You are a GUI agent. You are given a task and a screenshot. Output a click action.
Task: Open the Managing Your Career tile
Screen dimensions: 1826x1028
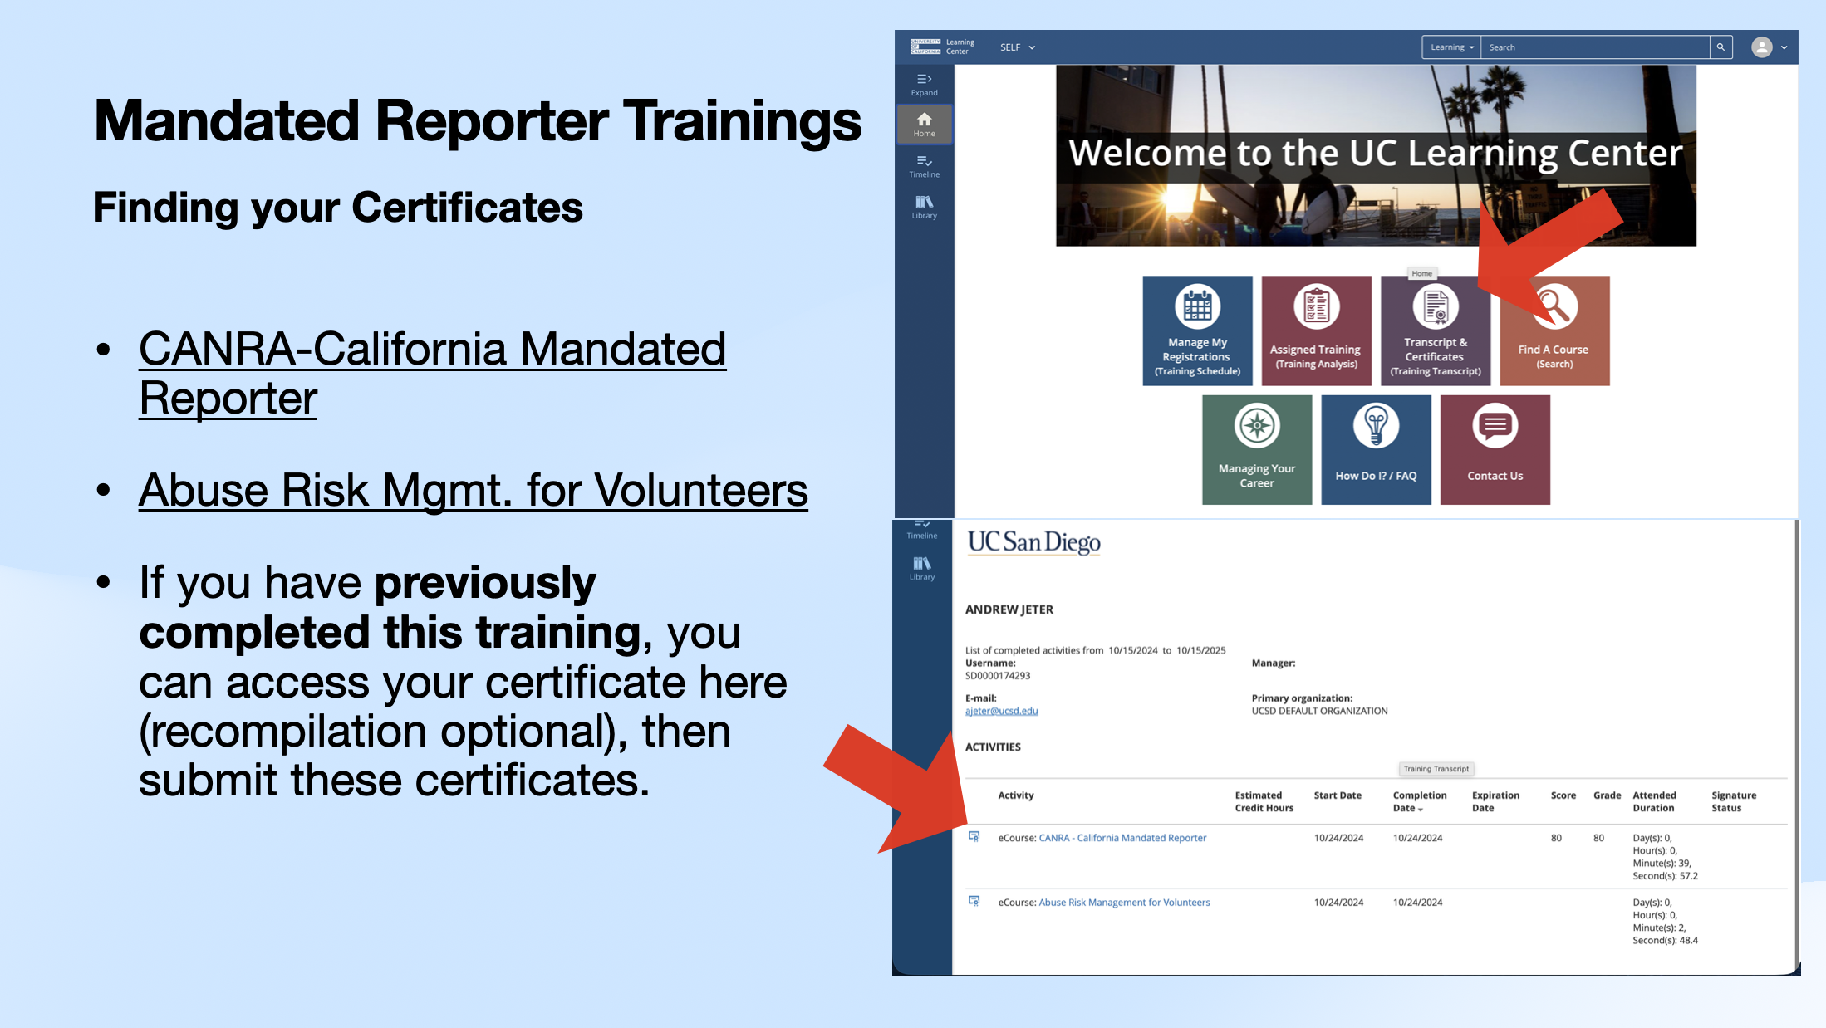point(1256,448)
